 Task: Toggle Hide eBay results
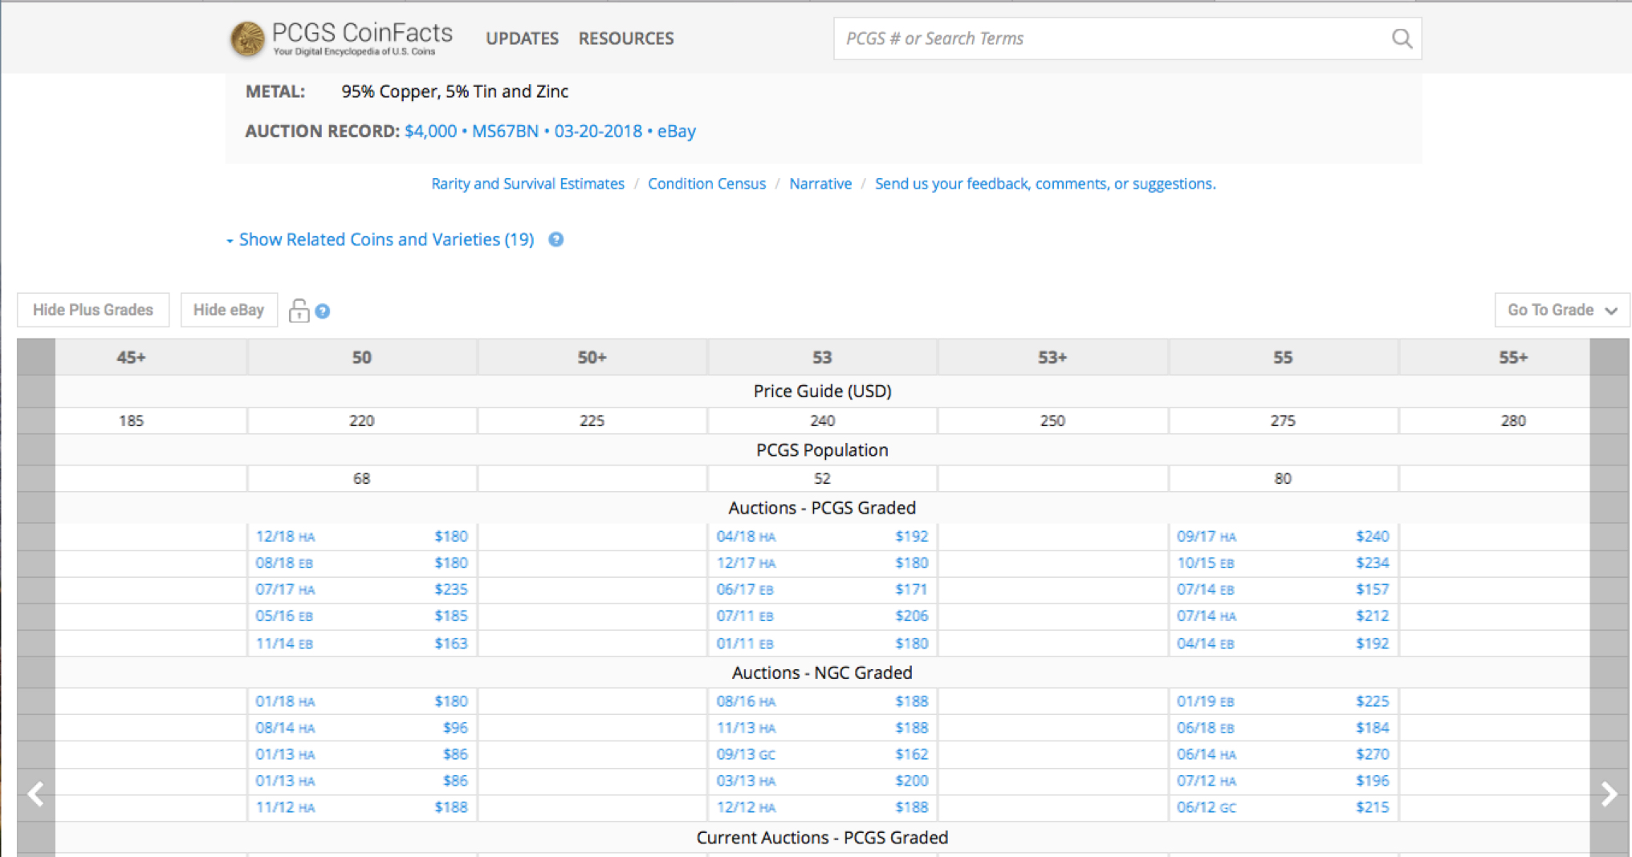click(x=229, y=310)
